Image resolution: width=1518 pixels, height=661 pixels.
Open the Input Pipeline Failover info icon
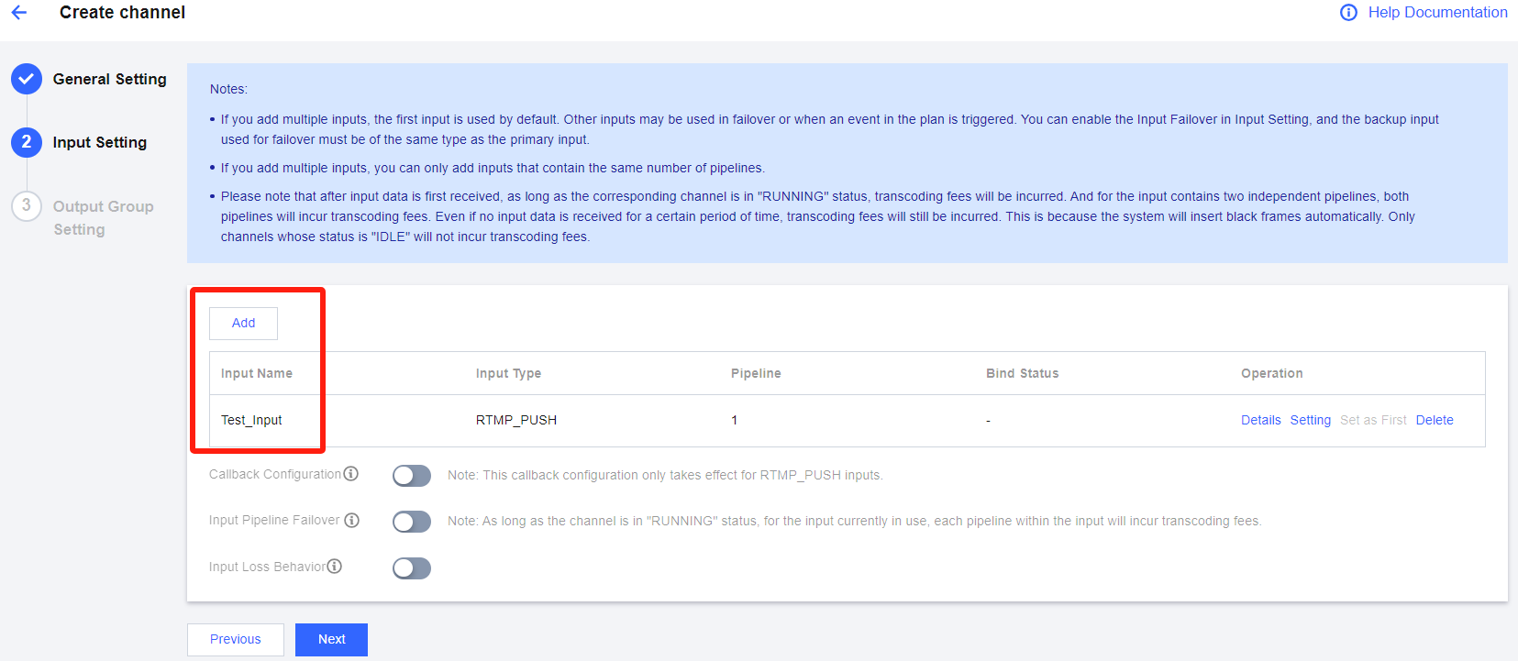[x=351, y=520]
